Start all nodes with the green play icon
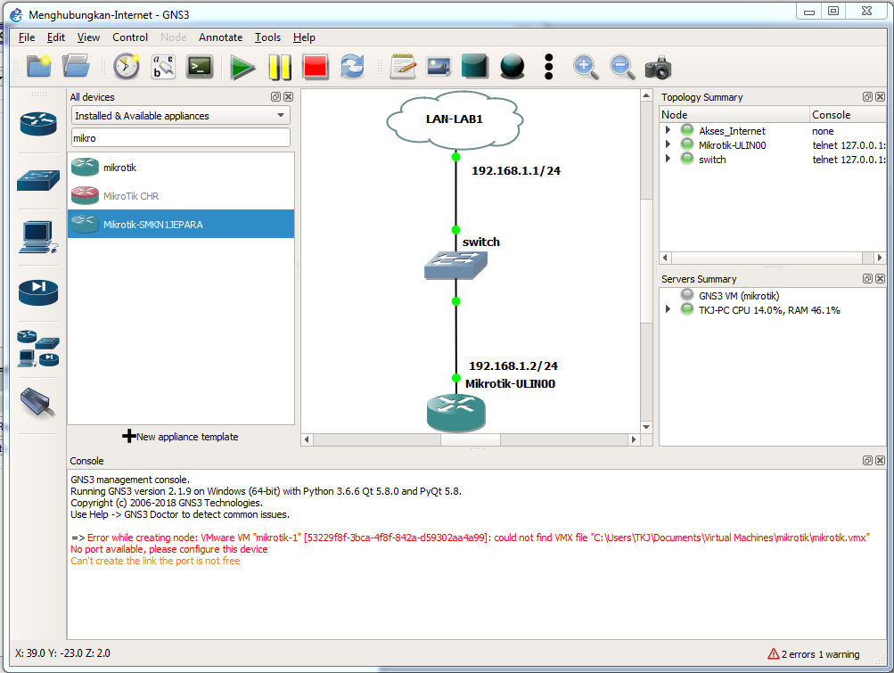The image size is (894, 673). tap(243, 66)
